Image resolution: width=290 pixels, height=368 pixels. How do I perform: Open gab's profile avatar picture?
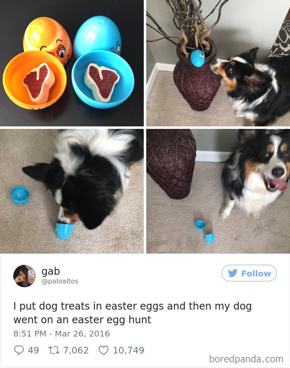point(24,276)
